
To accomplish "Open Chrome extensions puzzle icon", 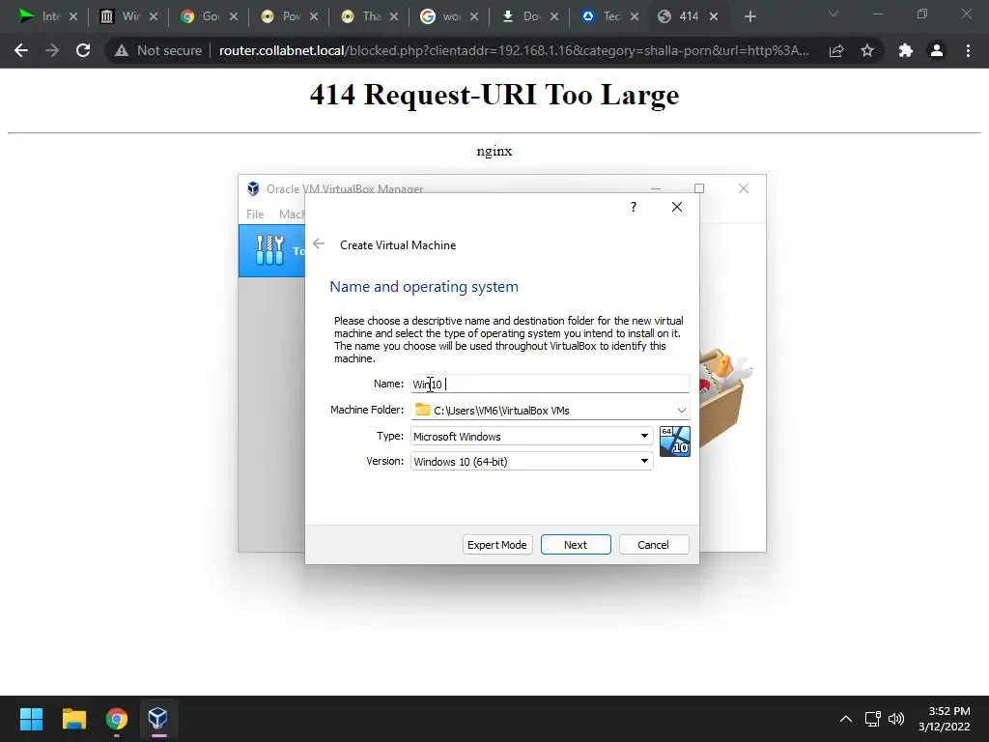I will click(906, 50).
